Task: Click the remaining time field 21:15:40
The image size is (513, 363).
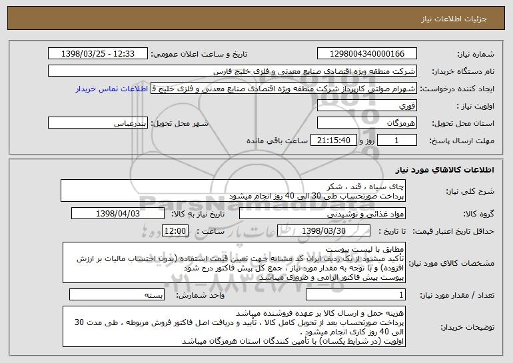Action: (333, 141)
